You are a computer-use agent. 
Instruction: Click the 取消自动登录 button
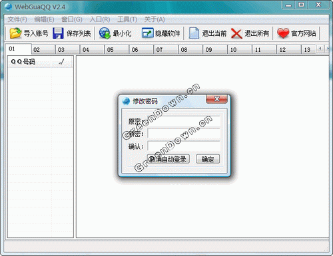pos(168,159)
